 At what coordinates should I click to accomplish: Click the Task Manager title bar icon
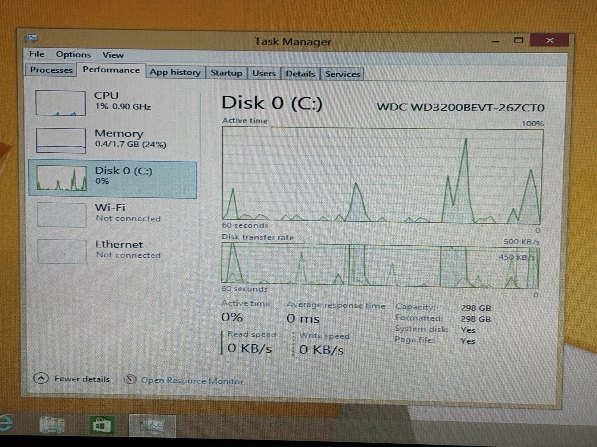(x=31, y=38)
